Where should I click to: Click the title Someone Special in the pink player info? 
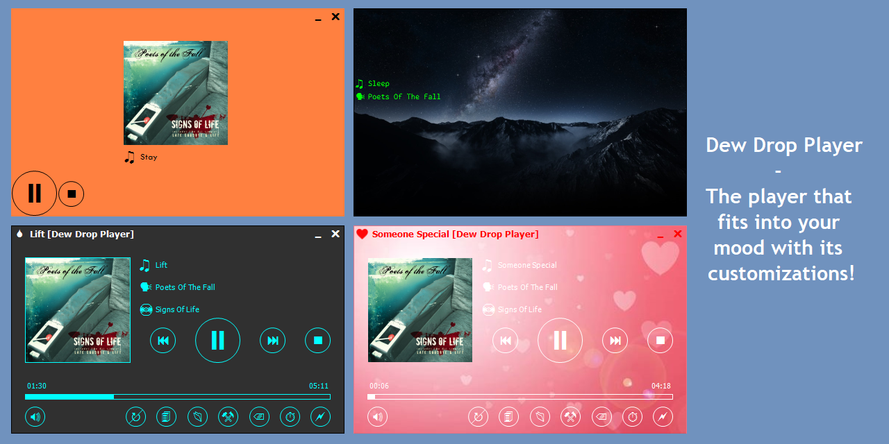point(527,265)
